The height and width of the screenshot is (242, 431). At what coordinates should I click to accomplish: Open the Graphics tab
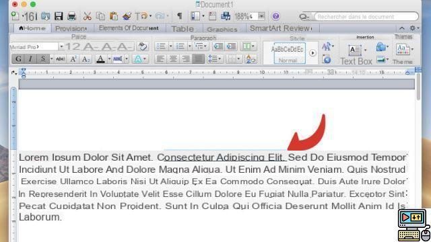[x=222, y=29]
